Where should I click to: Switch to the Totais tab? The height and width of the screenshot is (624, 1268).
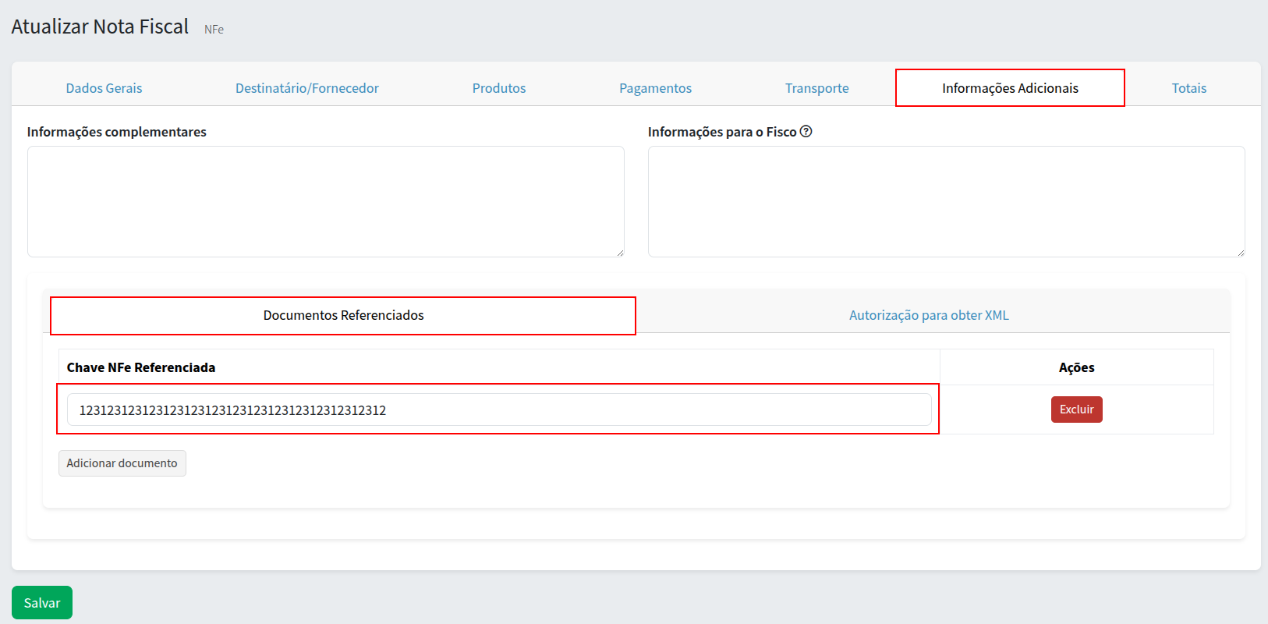pyautogui.click(x=1188, y=88)
